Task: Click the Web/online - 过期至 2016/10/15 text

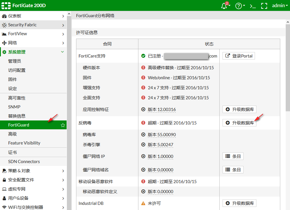Action: (179, 78)
